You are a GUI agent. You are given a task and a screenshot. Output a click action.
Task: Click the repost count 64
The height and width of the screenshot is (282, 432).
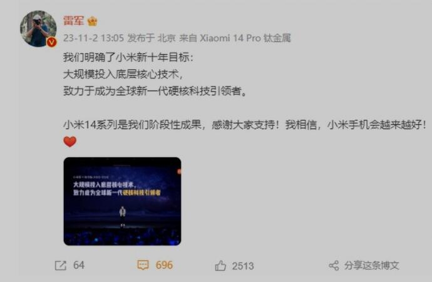pyautogui.click(x=79, y=265)
